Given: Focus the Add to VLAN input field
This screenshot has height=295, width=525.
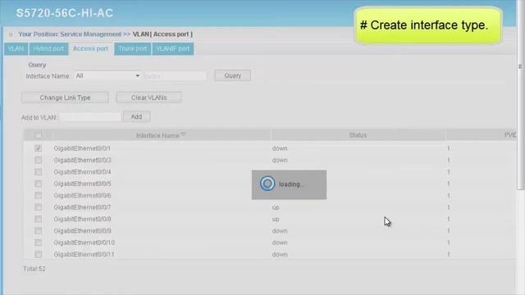Looking at the screenshot, I should point(90,117).
